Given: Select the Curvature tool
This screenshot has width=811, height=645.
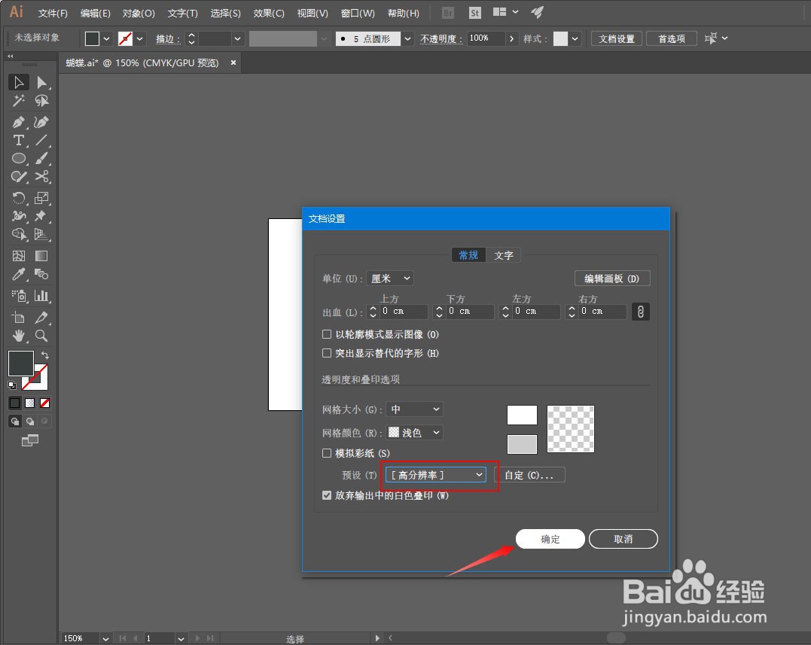Looking at the screenshot, I should coord(41,123).
